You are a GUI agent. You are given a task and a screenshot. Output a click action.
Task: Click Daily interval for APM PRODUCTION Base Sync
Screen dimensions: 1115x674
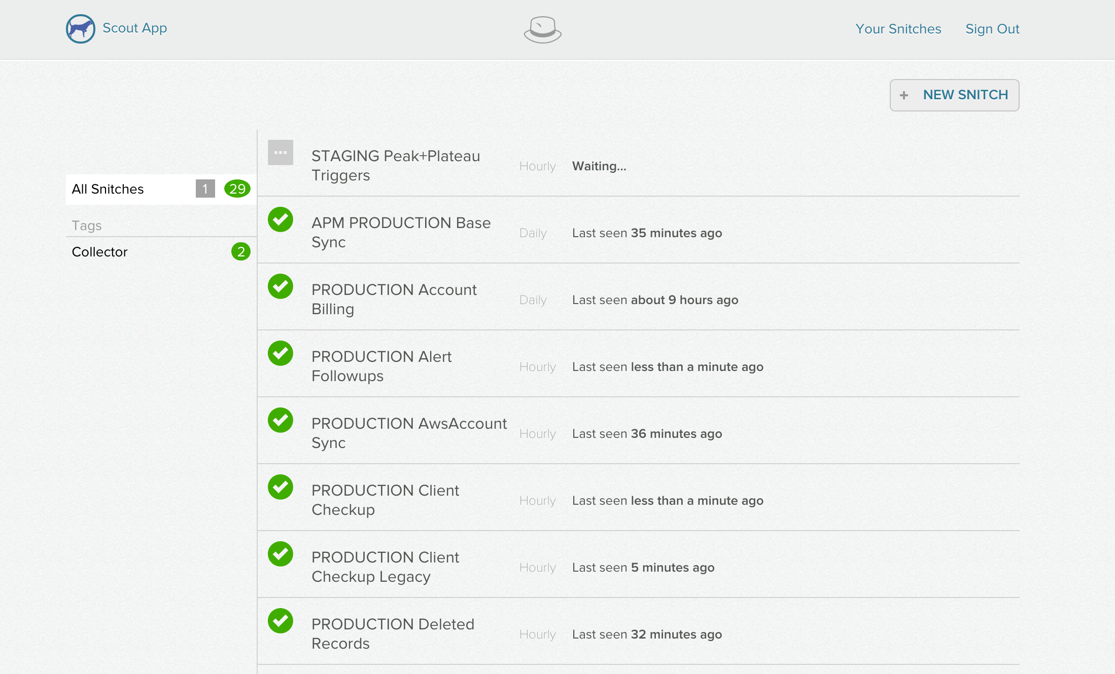point(533,233)
